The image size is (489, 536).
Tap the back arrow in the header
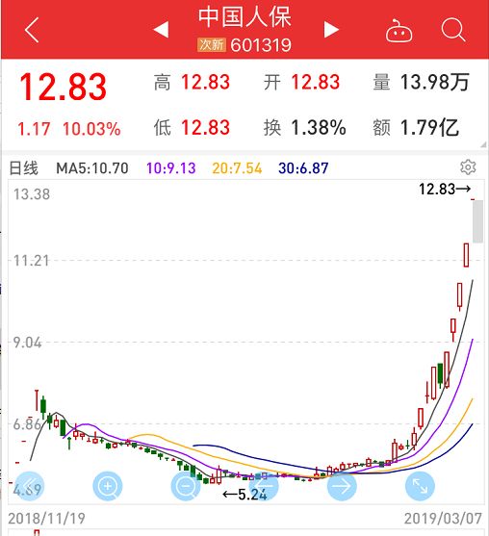coord(32,30)
